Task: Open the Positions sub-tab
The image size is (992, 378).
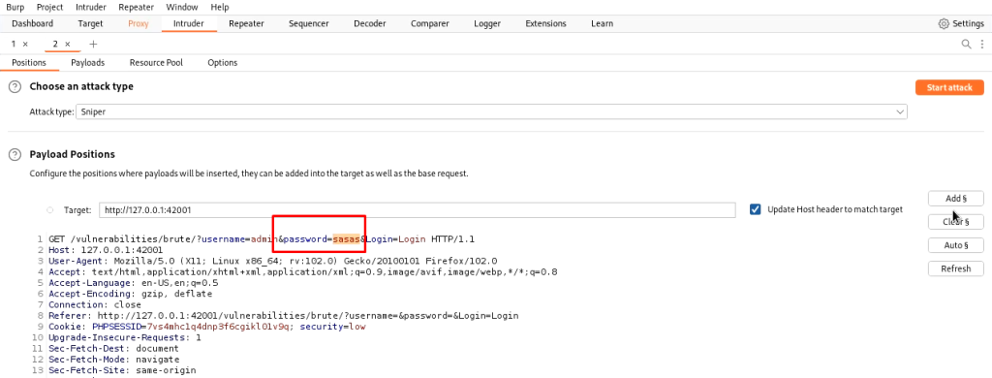Action: tap(29, 63)
